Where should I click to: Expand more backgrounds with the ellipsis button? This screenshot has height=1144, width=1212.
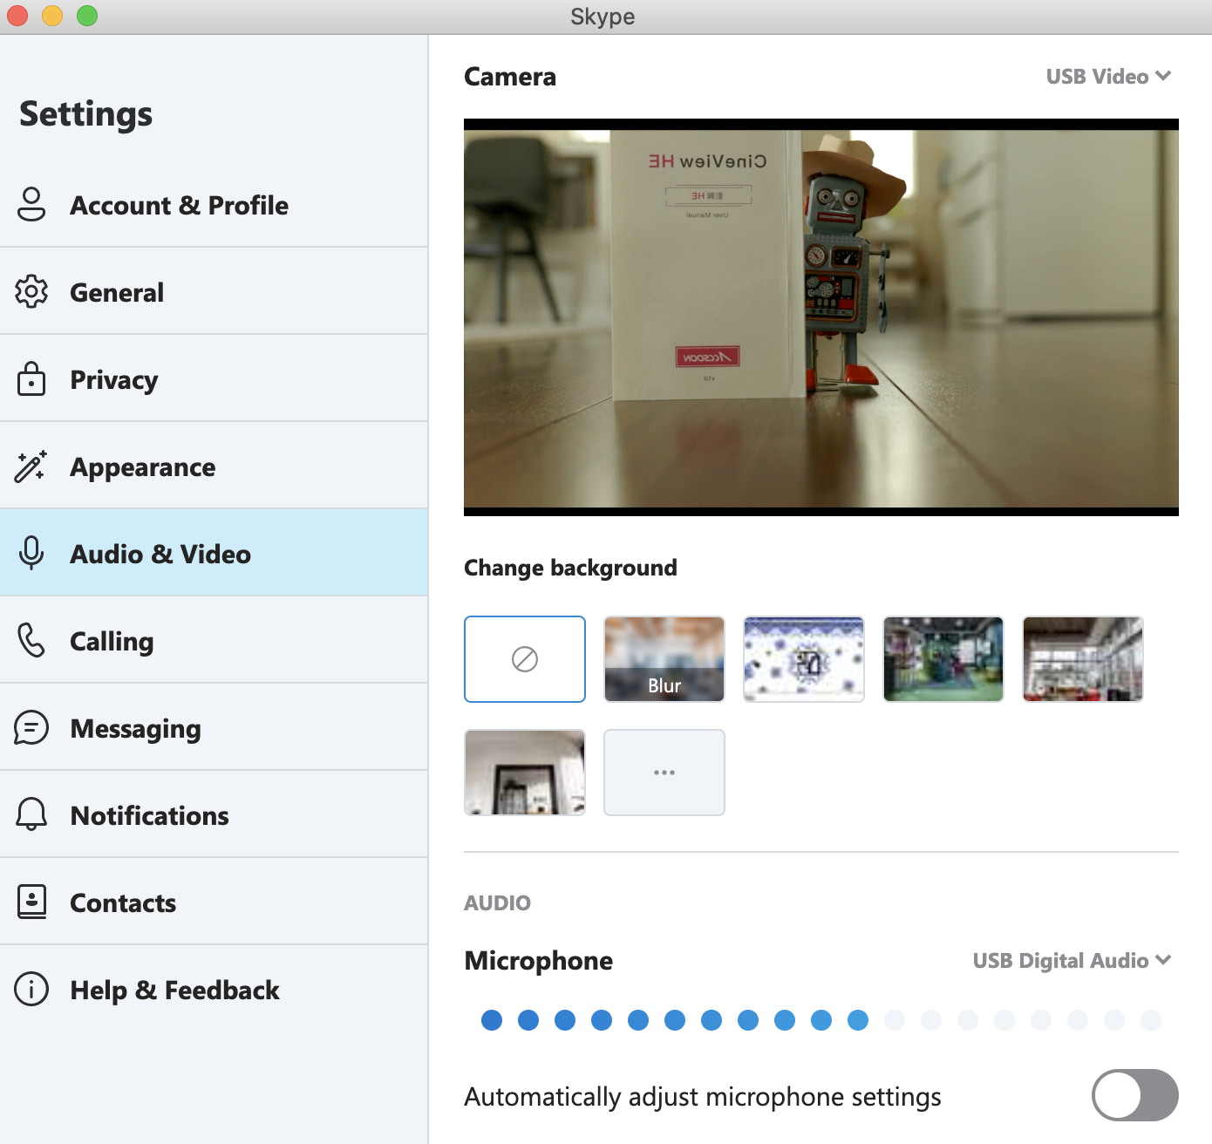(664, 773)
